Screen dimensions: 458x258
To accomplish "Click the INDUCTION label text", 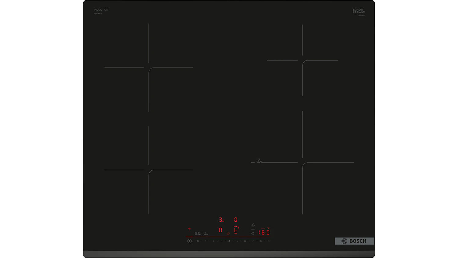I will [x=101, y=10].
